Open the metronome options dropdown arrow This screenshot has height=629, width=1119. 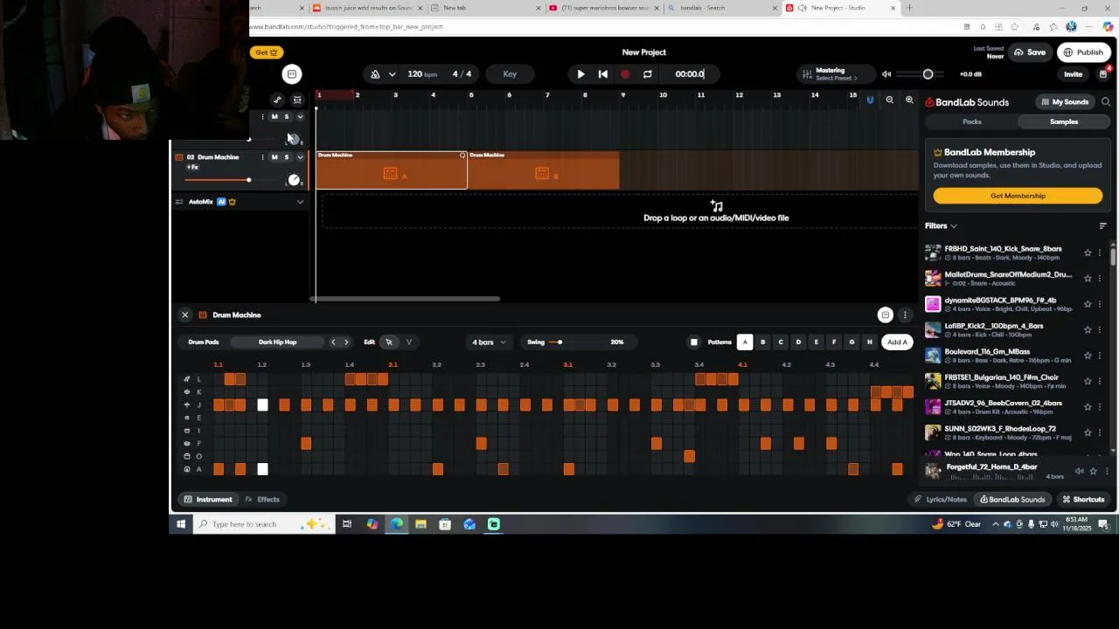392,74
